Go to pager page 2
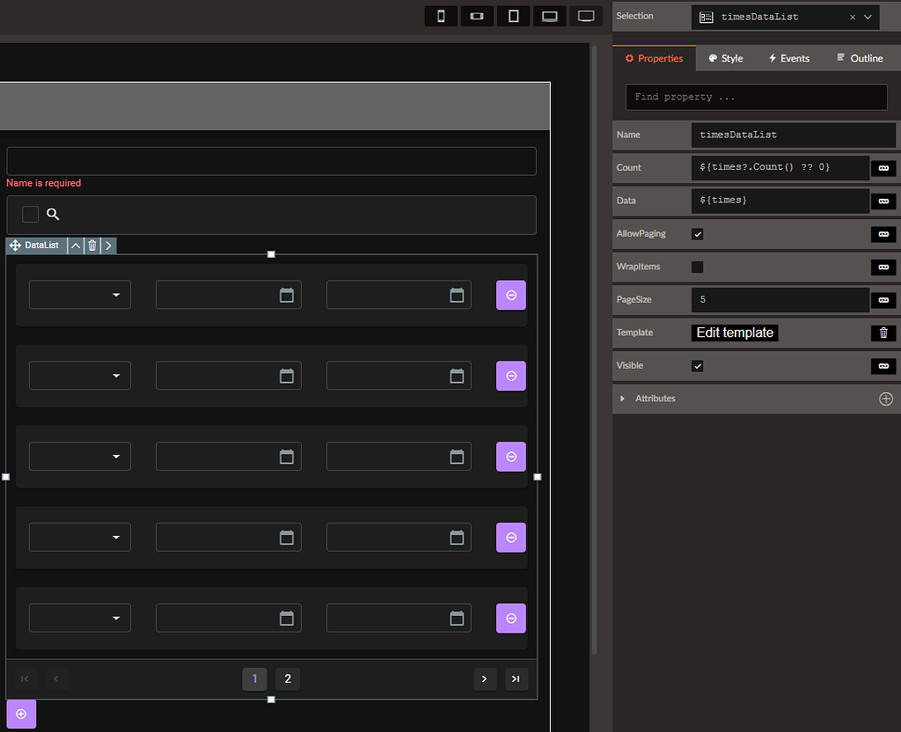 click(x=288, y=679)
